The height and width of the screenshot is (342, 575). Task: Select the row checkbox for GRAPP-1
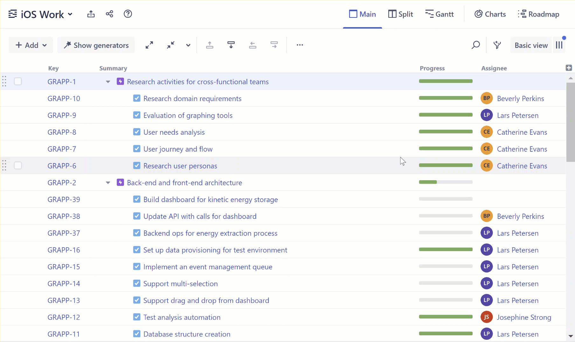click(18, 81)
